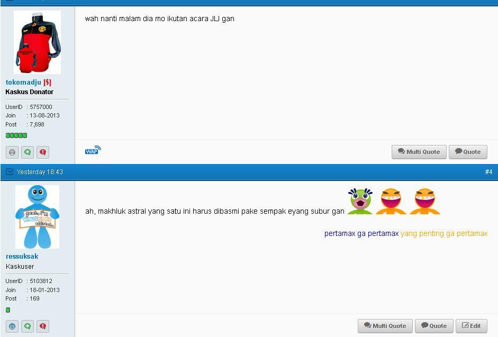Click ressuksak's blue Kaskus mascot avatar
The height and width of the screenshot is (337, 498).
(37, 216)
